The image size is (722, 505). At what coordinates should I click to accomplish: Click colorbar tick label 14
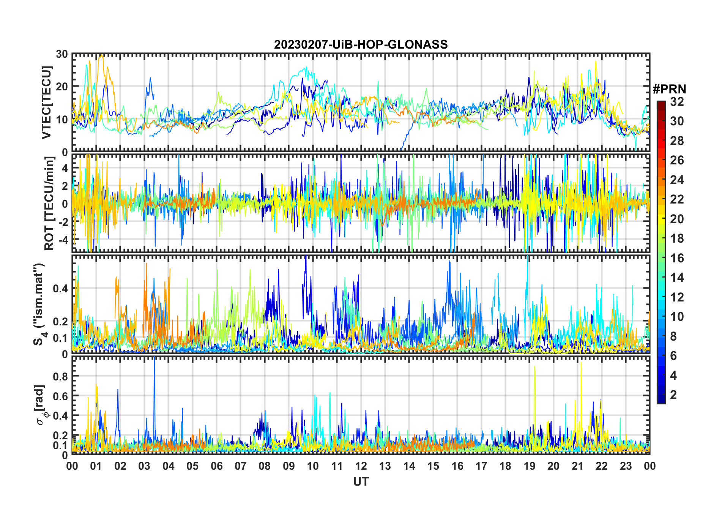(677, 278)
